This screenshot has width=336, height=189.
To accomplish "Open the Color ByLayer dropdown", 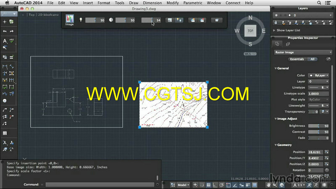I will (318, 76).
